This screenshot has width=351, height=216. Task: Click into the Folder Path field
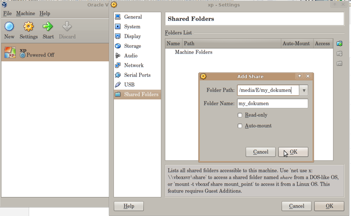pos(268,90)
